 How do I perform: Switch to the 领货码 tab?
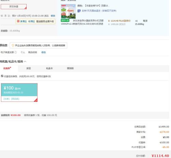pyautogui.click(x=70, y=68)
